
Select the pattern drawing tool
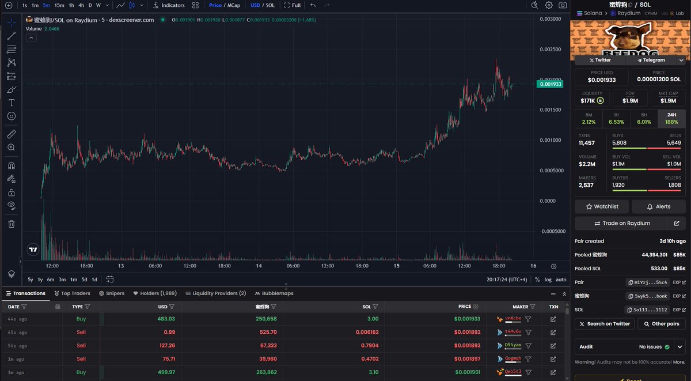(x=12, y=62)
